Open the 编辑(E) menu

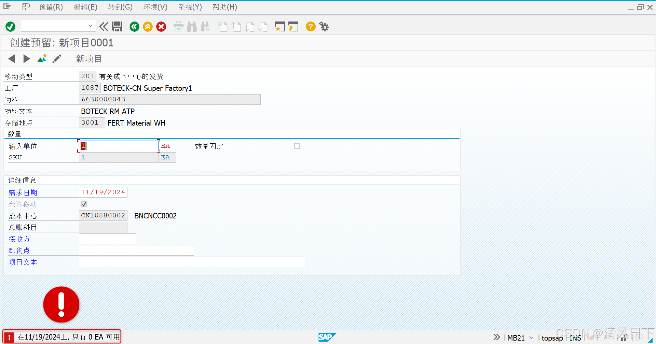pyautogui.click(x=85, y=7)
